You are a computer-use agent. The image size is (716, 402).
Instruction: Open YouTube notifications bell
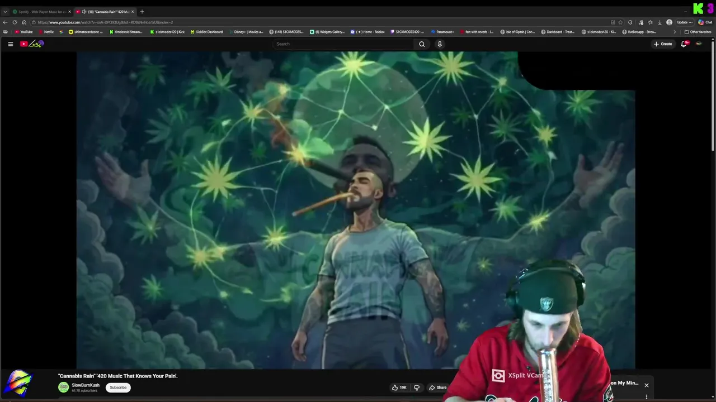click(684, 44)
